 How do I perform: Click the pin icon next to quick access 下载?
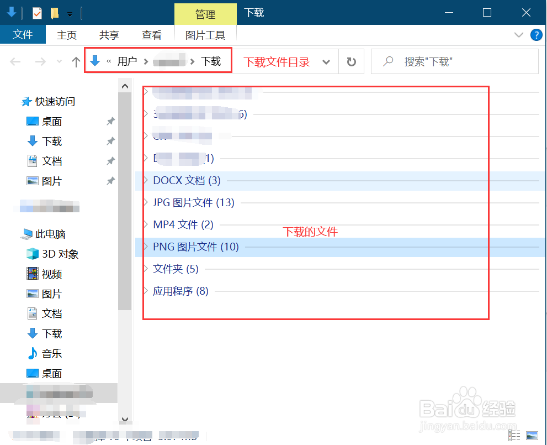(x=110, y=141)
